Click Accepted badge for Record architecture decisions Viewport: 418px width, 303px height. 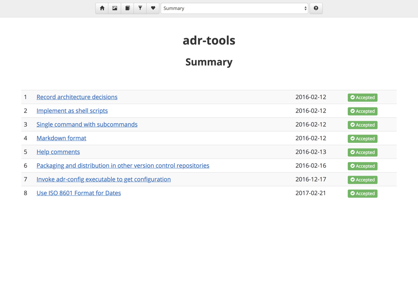point(362,98)
